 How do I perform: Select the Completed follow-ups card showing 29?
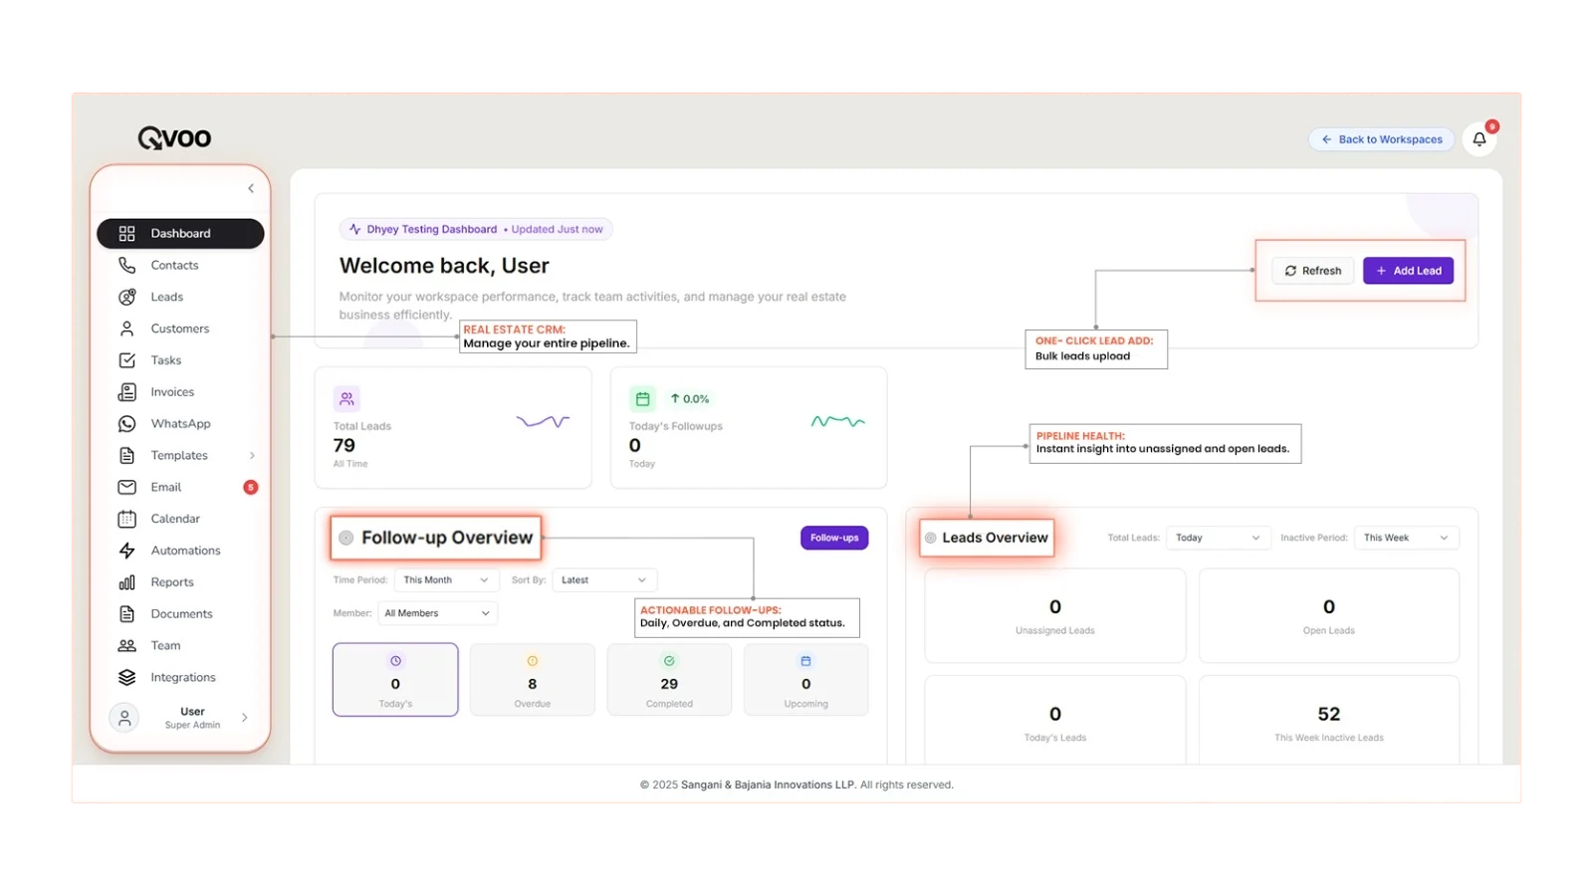669,680
